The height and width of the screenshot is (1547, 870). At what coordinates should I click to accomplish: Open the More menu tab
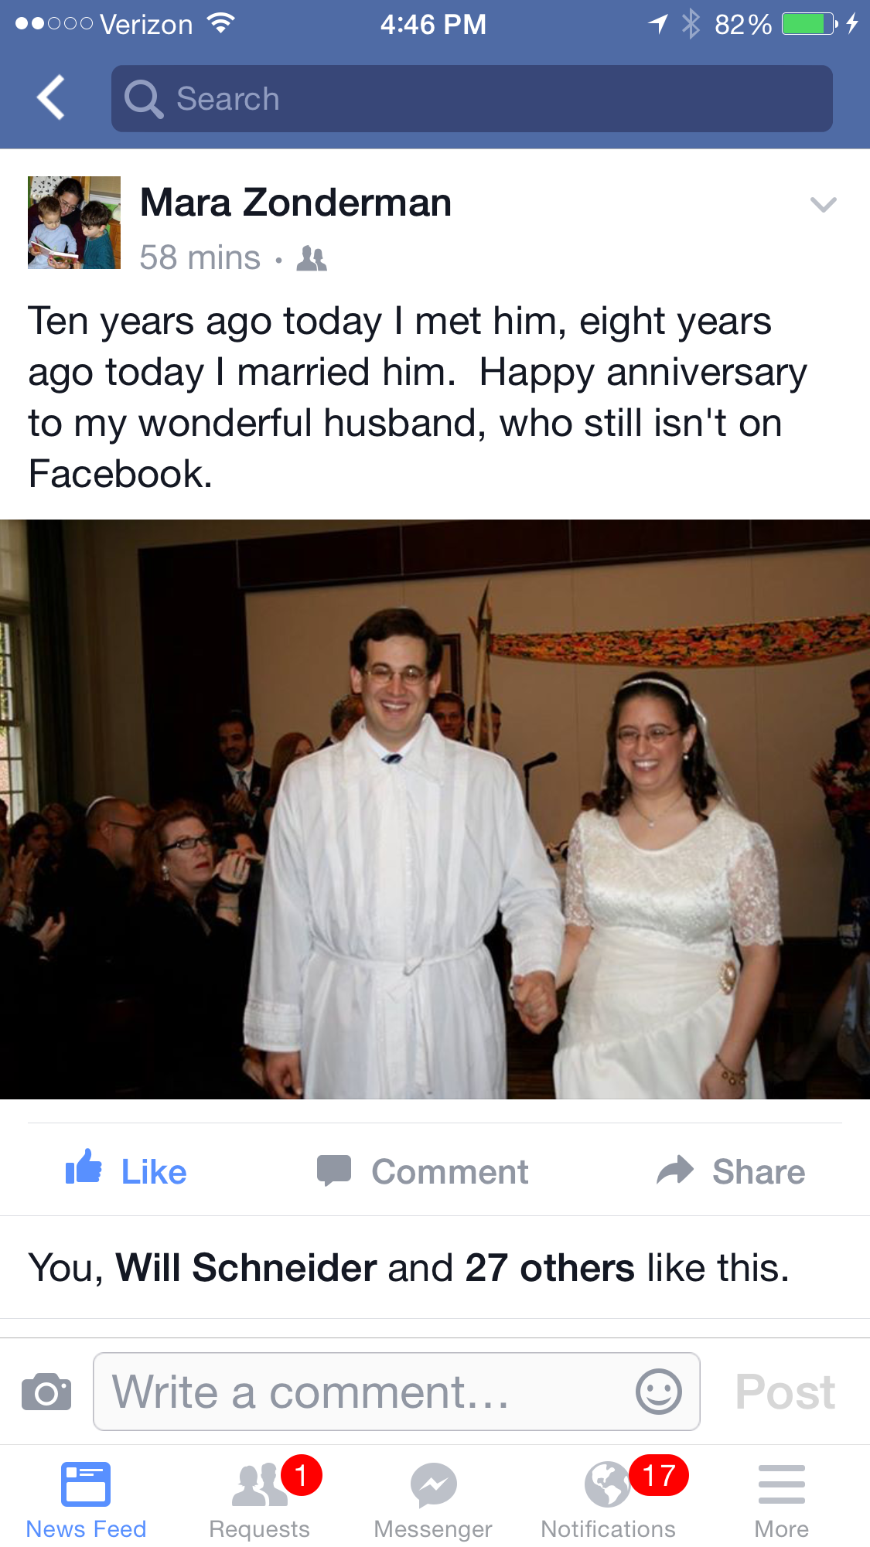coord(781,1500)
